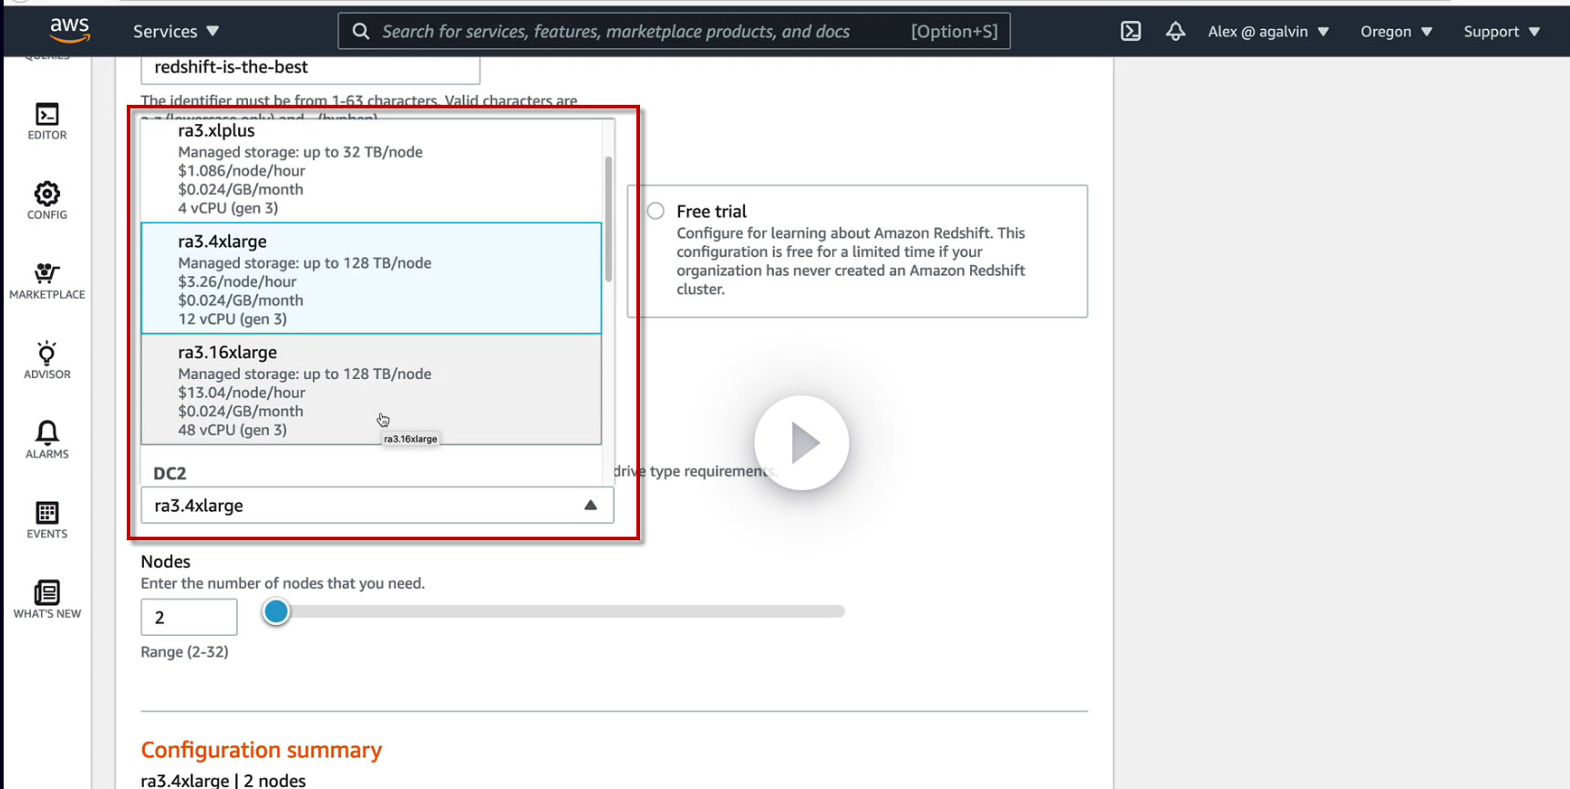Open the Marketplace sidebar icon

click(x=47, y=281)
